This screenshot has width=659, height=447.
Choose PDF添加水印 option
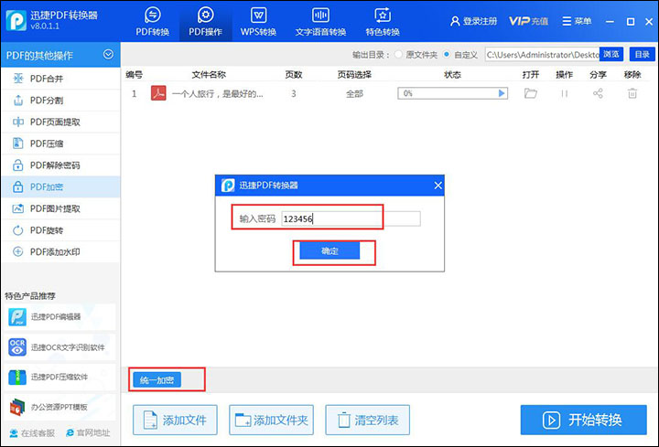coord(60,251)
